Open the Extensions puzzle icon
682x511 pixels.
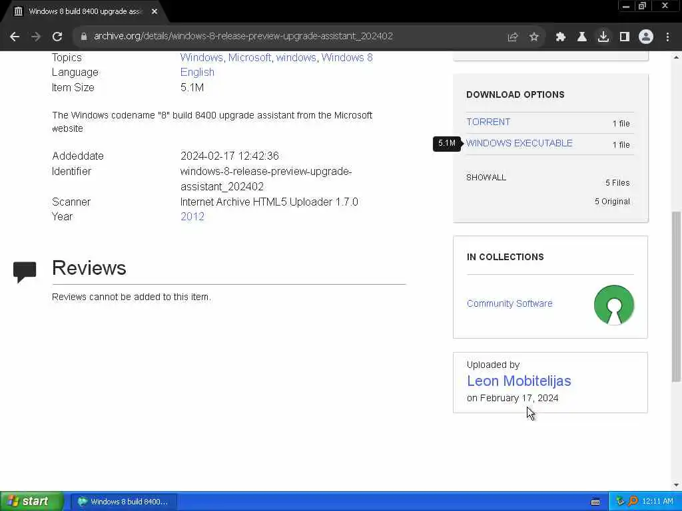tap(561, 37)
